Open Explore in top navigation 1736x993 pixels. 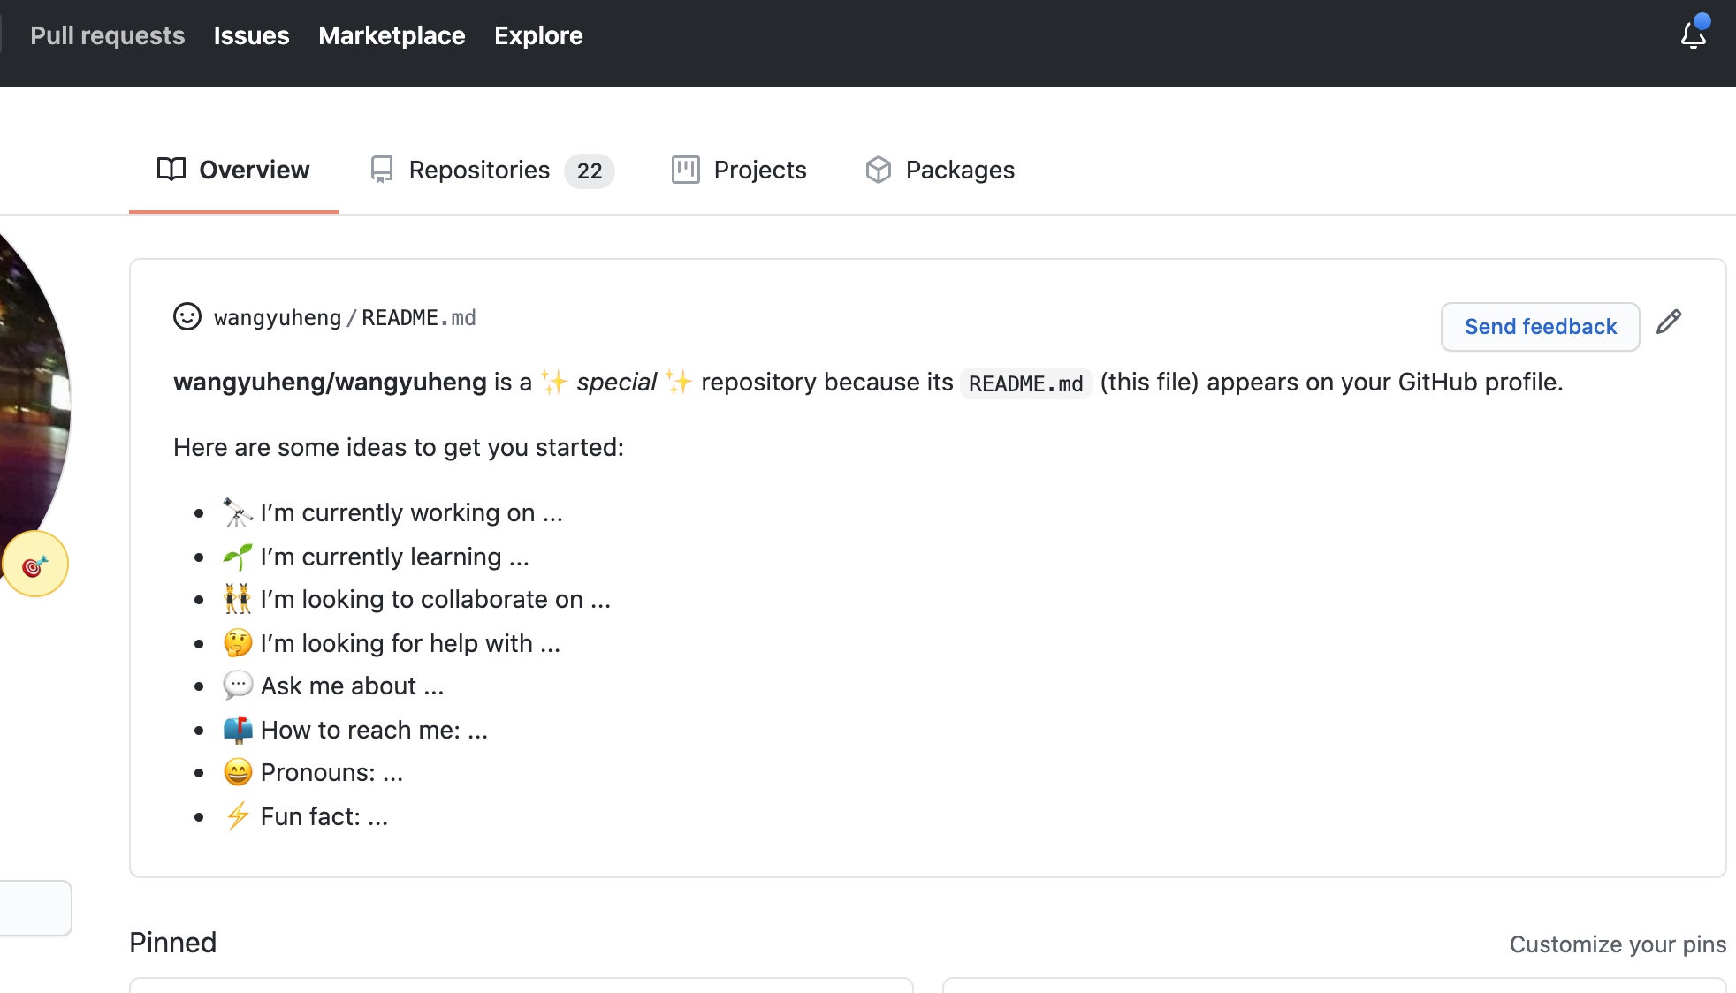pos(538,35)
